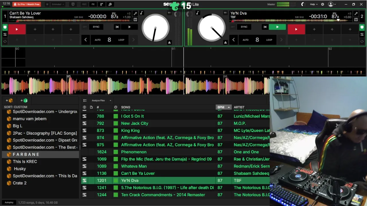This screenshot has width=367, height=206.
Task: Turn sync OFF on deck 2
Action: [233, 27]
